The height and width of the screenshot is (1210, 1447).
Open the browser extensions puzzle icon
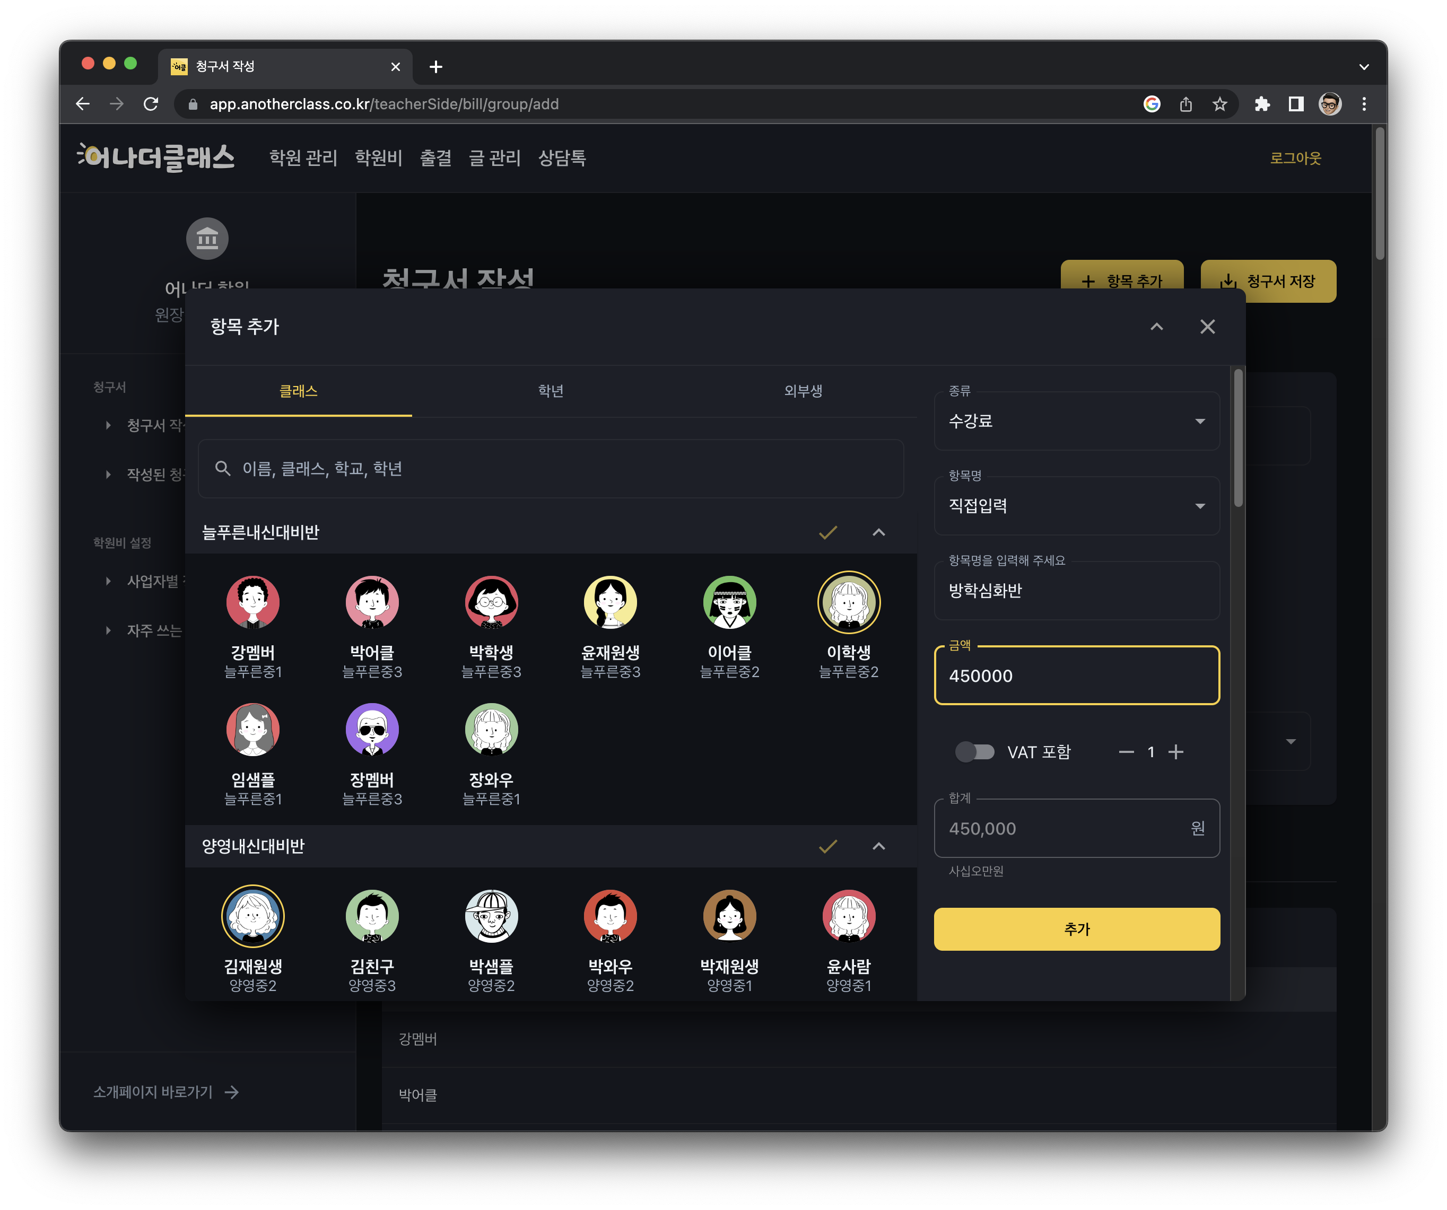[x=1262, y=104]
